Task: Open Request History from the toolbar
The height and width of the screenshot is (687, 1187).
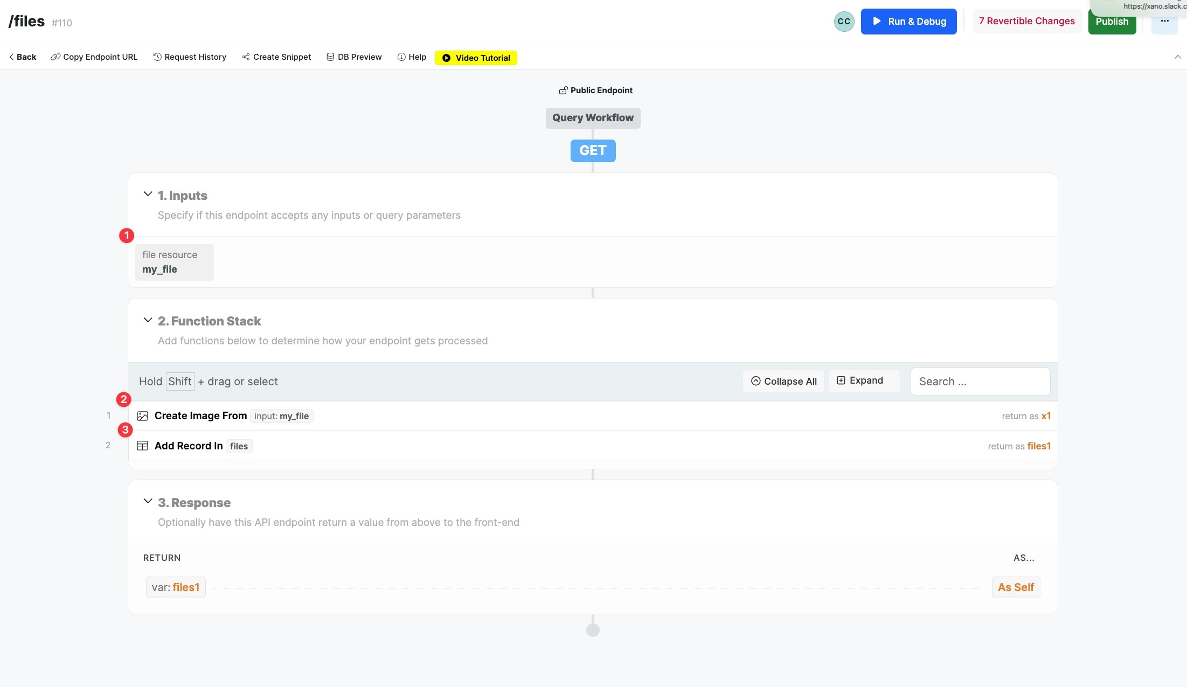Action: point(190,57)
